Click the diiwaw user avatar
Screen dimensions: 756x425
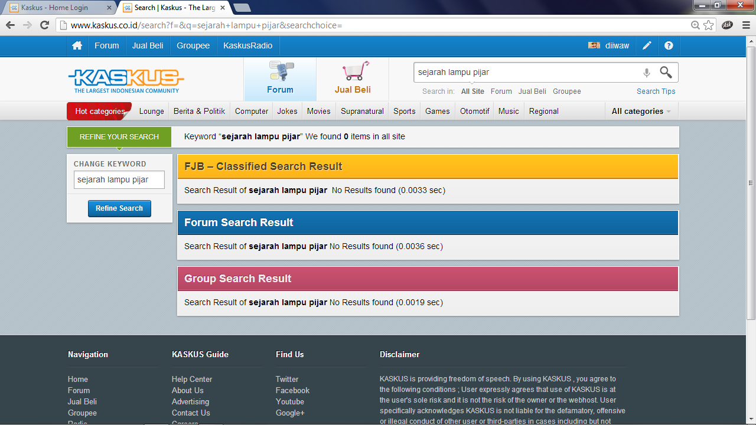tap(594, 45)
